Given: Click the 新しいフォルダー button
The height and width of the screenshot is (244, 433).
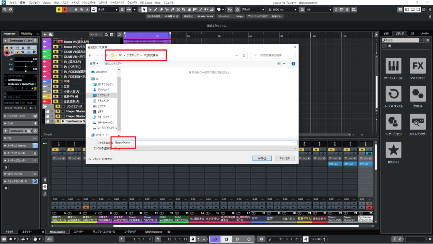Looking at the screenshot, I should click(x=113, y=63).
